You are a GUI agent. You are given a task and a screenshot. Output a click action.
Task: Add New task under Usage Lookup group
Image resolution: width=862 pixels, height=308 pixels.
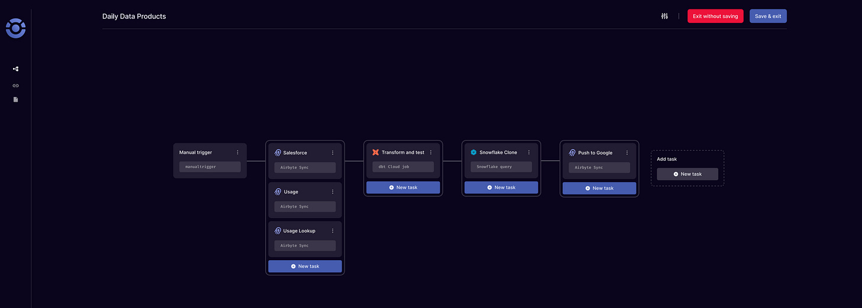point(305,266)
